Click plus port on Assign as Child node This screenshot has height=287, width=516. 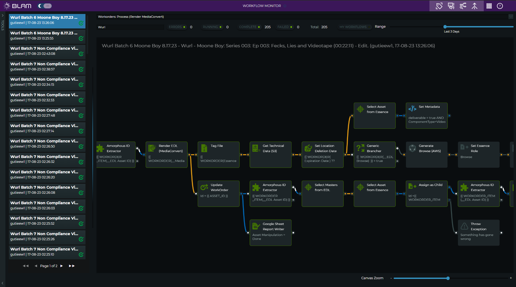(x=449, y=187)
